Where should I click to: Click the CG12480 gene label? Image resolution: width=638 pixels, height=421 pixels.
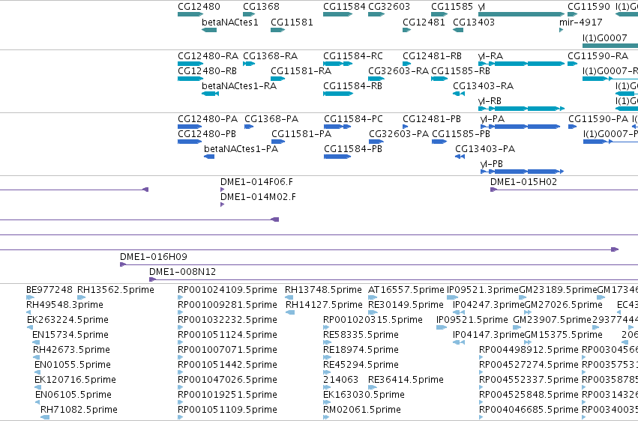199,7
